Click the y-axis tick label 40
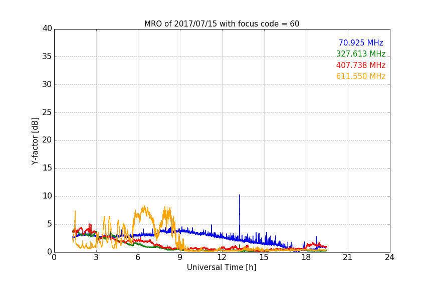Viewport: 433px width, 288px height. (x=47, y=28)
